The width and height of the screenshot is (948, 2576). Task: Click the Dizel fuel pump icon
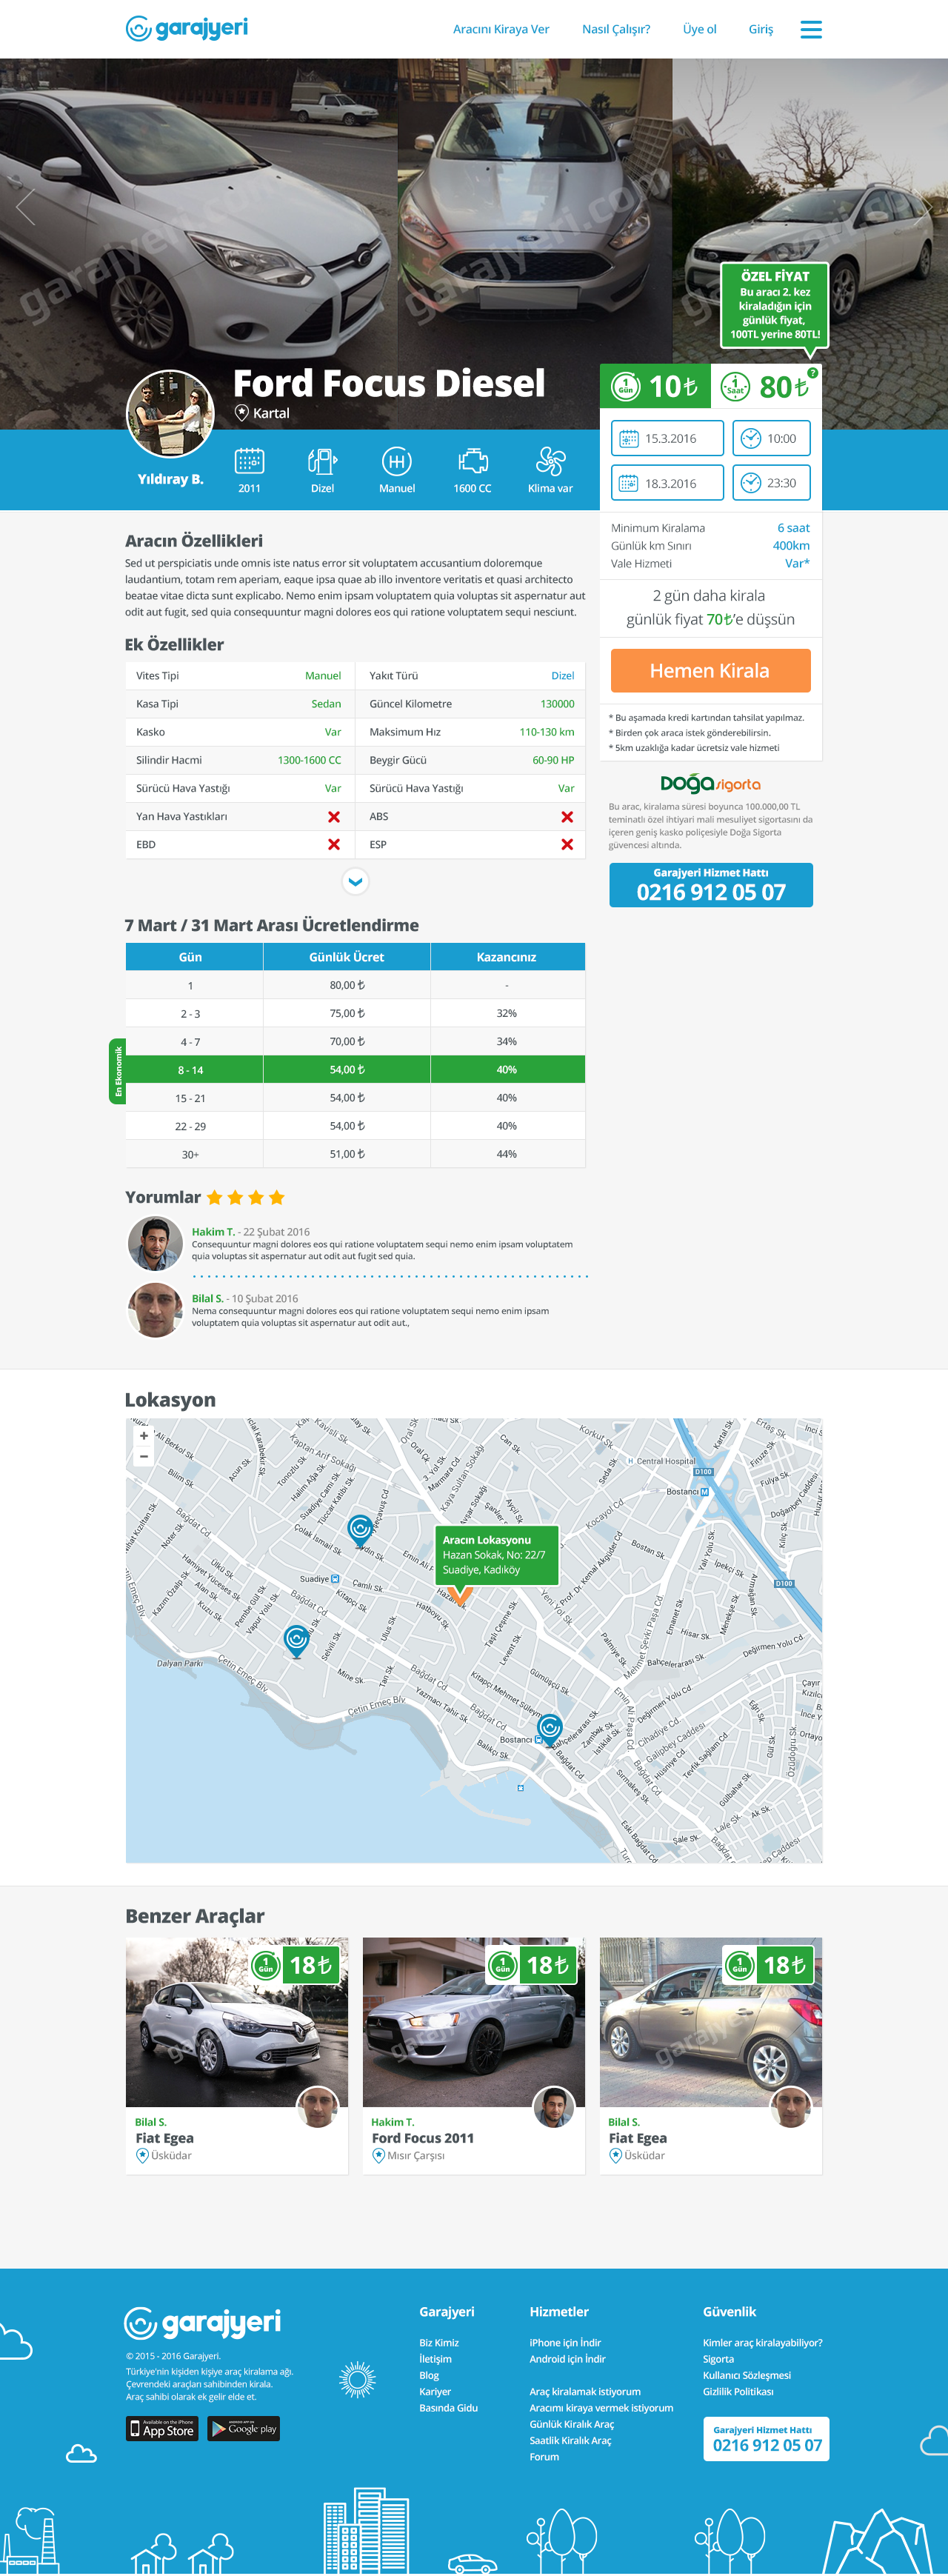(x=322, y=461)
